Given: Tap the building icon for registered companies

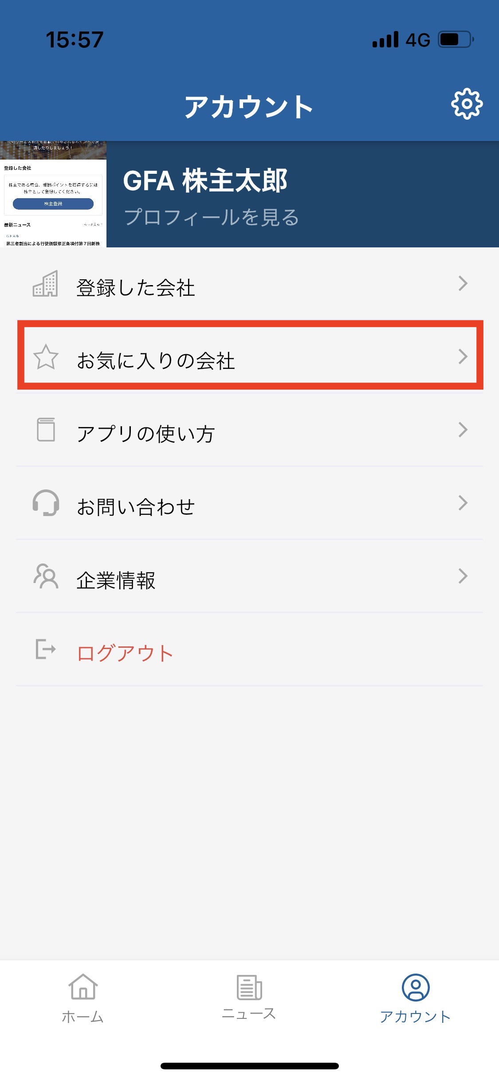Looking at the screenshot, I should (x=45, y=284).
